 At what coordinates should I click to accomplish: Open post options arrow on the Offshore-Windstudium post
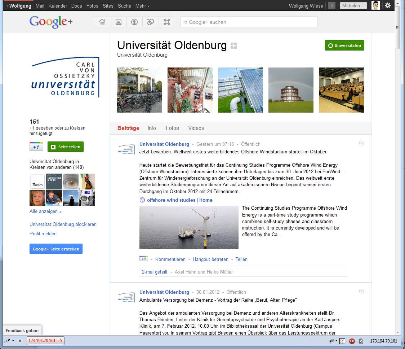click(x=362, y=143)
